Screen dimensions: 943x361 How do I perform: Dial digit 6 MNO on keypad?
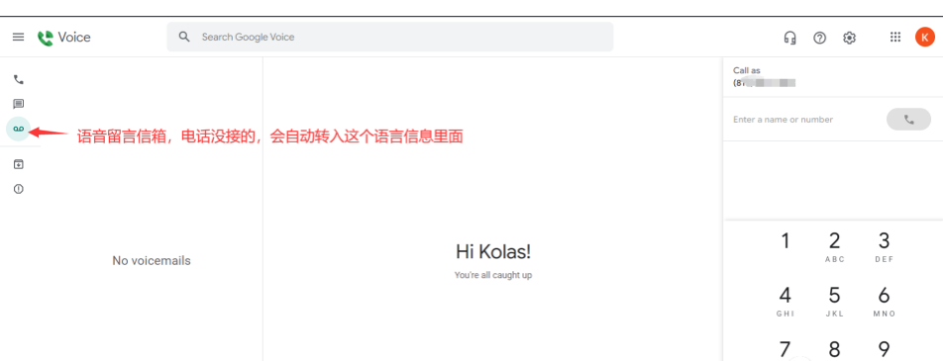(884, 302)
